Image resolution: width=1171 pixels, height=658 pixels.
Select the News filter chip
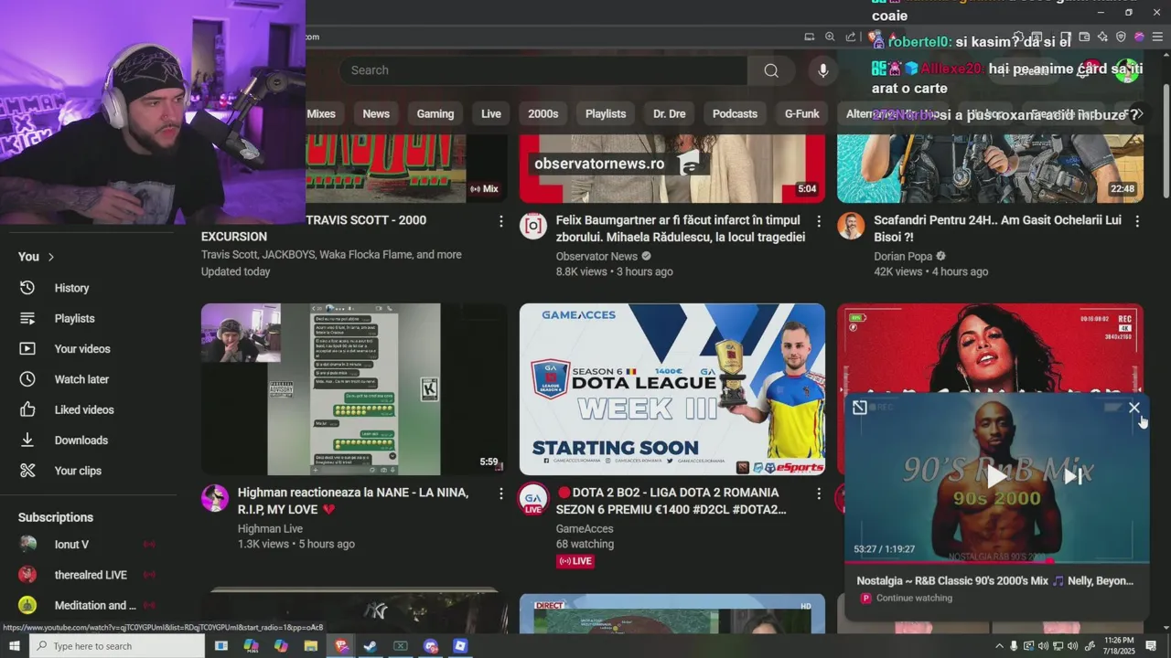tap(376, 114)
